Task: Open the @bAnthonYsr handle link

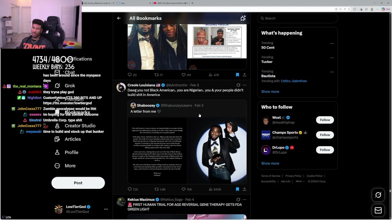Action: coord(177,85)
